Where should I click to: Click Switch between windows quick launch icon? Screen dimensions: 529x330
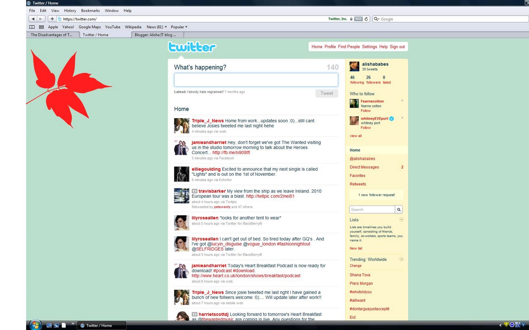(56, 325)
